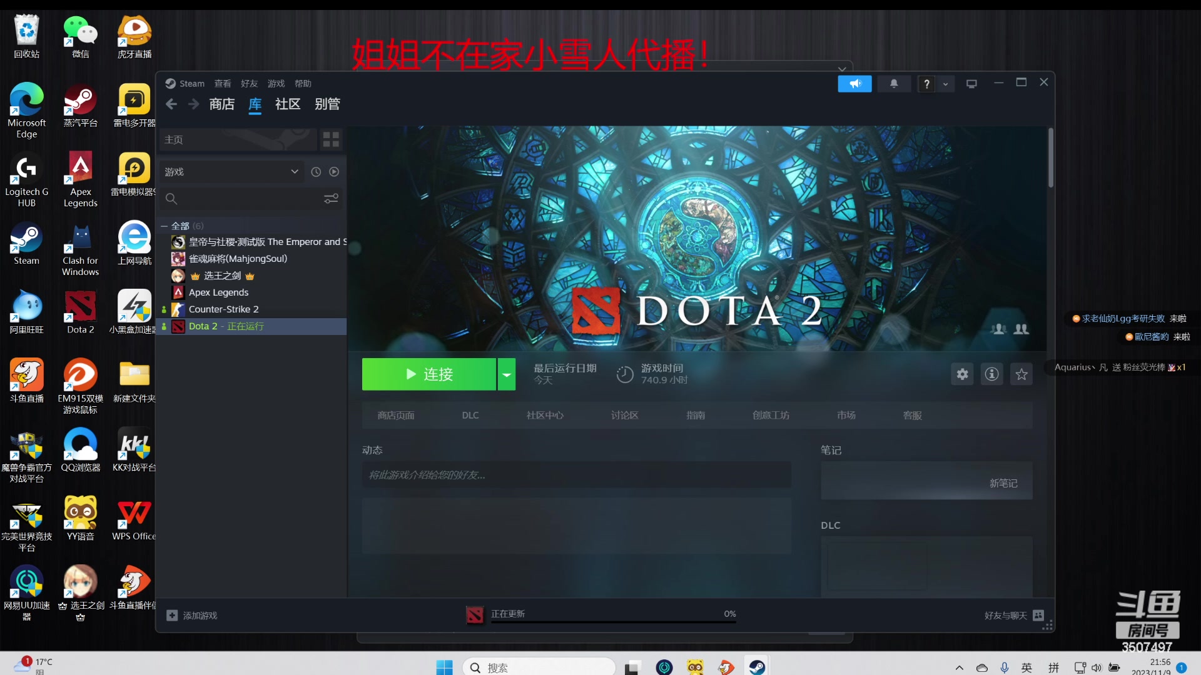This screenshot has height=675, width=1201.
Task: Open the 商店页面 store page link
Action: click(x=396, y=416)
